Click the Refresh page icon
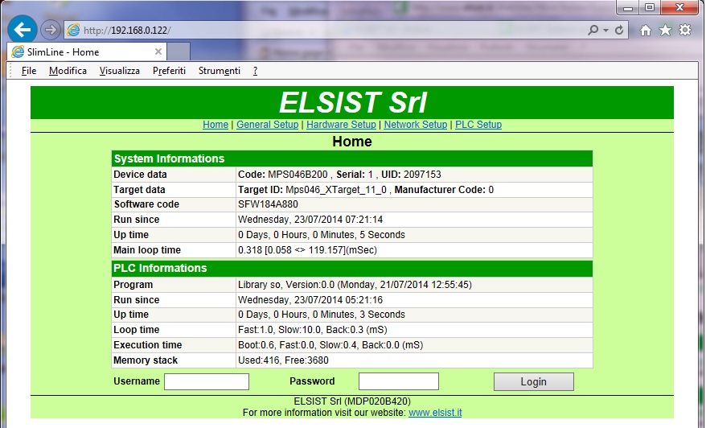 click(619, 31)
